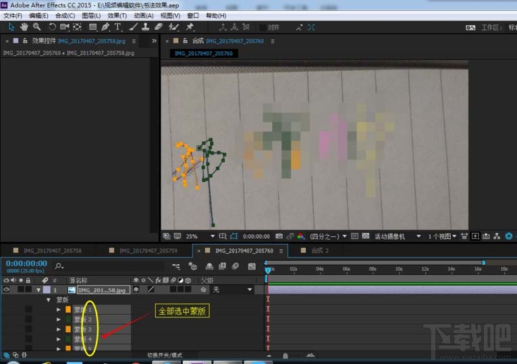Toggle lock box for 蒙版 1

tap(28, 309)
